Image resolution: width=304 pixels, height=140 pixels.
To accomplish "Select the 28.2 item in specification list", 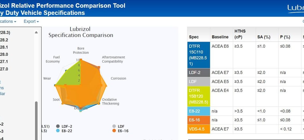I will point(4,40).
